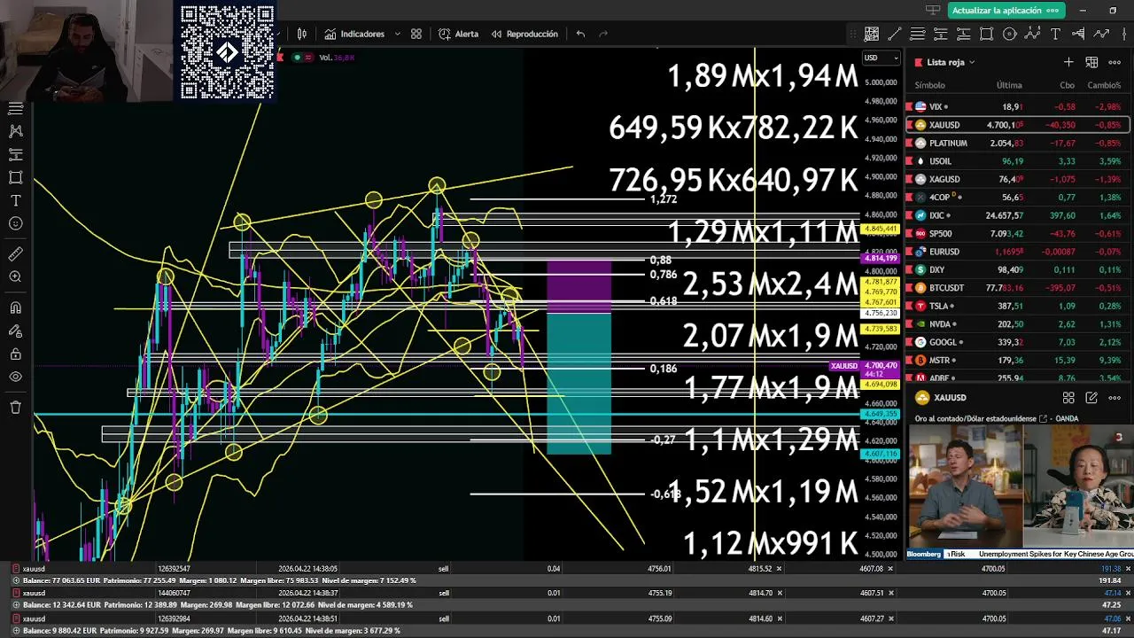
Task: Toggle stay in drawing mode
Action: pyautogui.click(x=15, y=331)
